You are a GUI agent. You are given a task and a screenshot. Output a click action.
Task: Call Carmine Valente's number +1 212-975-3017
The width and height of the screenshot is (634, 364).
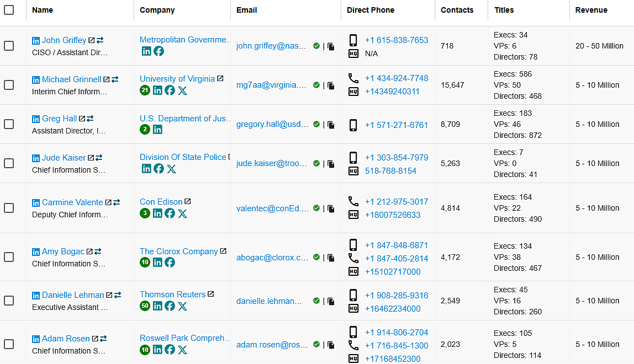(396, 202)
